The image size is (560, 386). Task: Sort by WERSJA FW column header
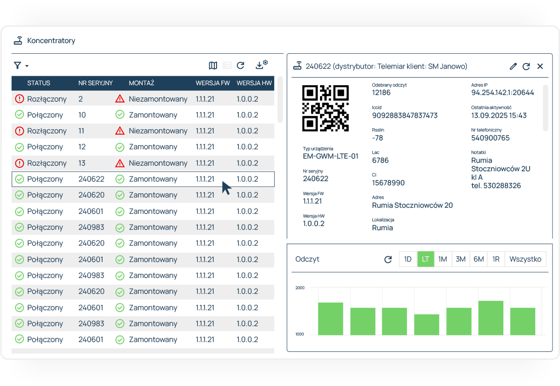click(212, 83)
